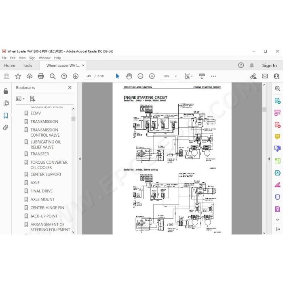Show more tools chevron in right pane
Viewport: 283px width, 283px height.
tap(277, 220)
